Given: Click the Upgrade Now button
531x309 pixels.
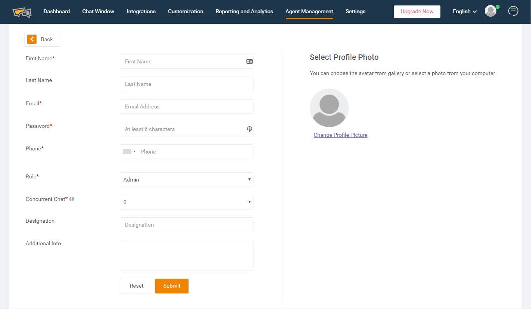Looking at the screenshot, I should tap(417, 12).
